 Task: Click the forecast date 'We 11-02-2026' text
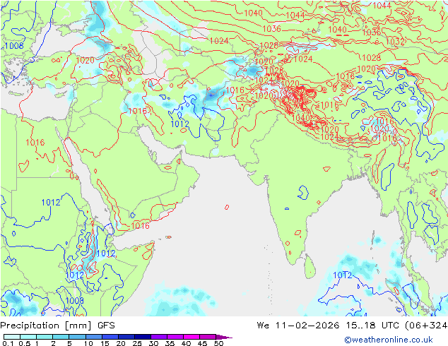pos(298,325)
